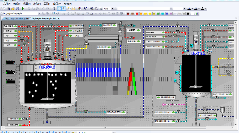The height and width of the screenshot is (133, 239).
Task: Select layer 15 in the layer bar
Action: click(68, 132)
